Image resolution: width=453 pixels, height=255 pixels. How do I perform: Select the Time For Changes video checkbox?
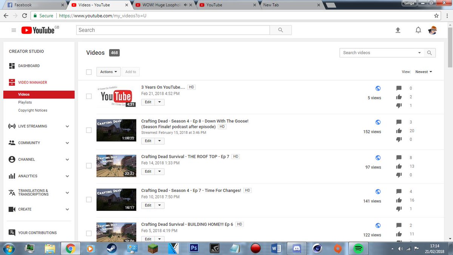(89, 199)
